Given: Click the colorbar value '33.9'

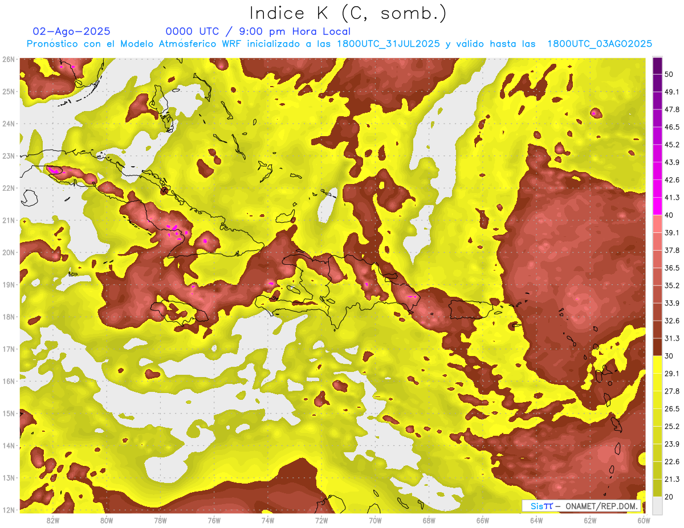Looking at the screenshot, I should point(672,303).
